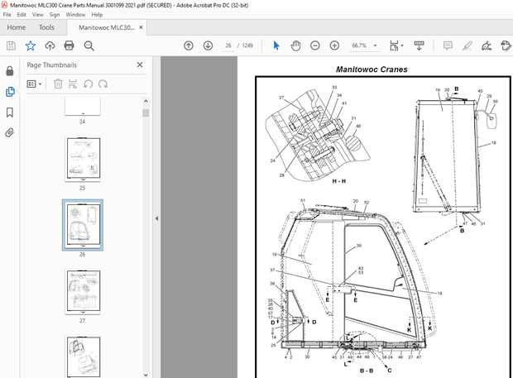
Task: Select page 27 thumbnail
Action: (x=83, y=292)
